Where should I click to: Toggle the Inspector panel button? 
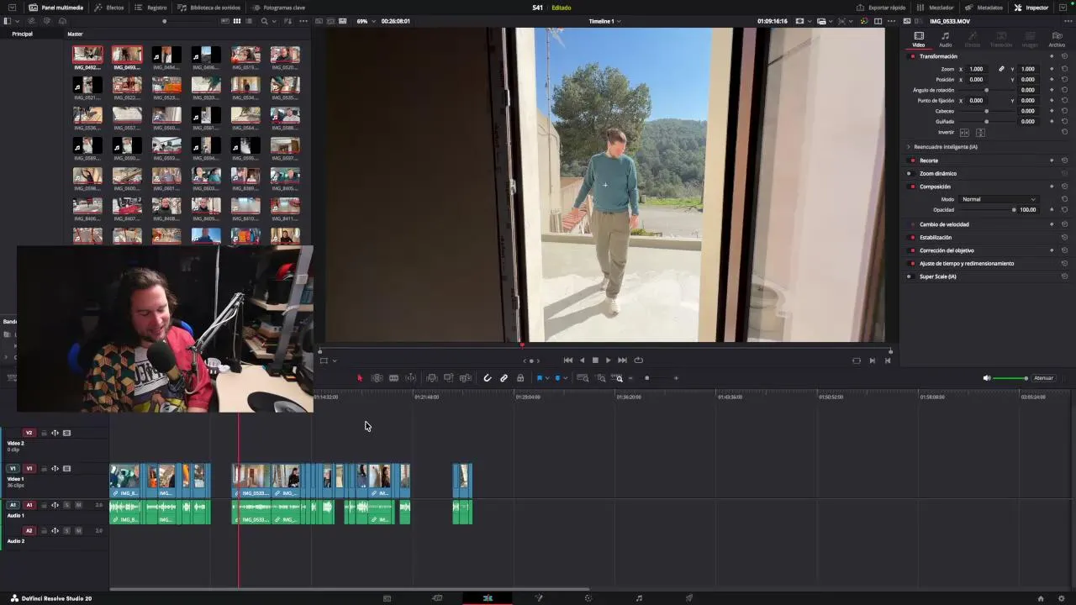point(1031,8)
